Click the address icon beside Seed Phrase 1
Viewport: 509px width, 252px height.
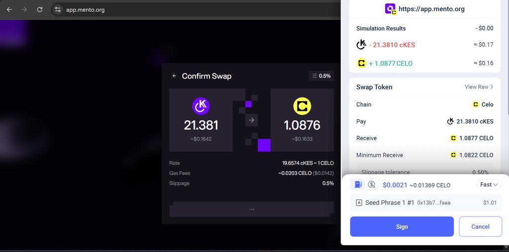[359, 203]
